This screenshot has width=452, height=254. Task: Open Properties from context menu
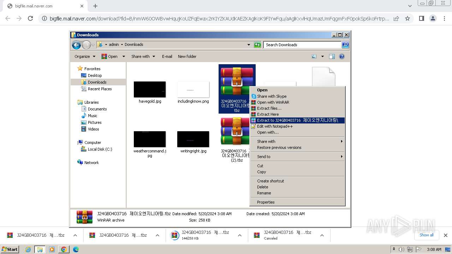pyautogui.click(x=297, y=202)
